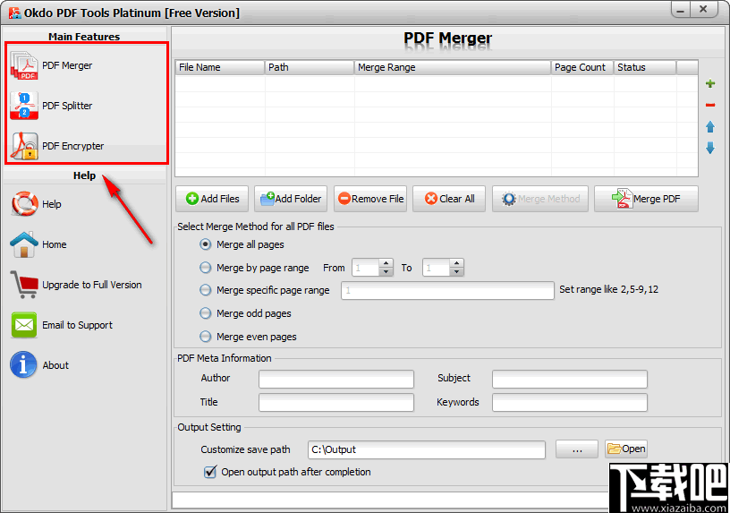This screenshot has height=513, width=730.
Task: Open Email to Support link
Action: [x=77, y=325]
